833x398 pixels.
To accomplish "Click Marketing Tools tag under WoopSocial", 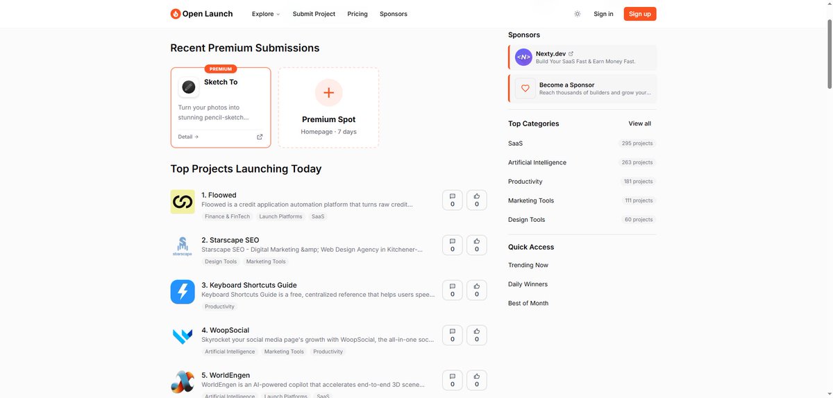I will (x=284, y=352).
